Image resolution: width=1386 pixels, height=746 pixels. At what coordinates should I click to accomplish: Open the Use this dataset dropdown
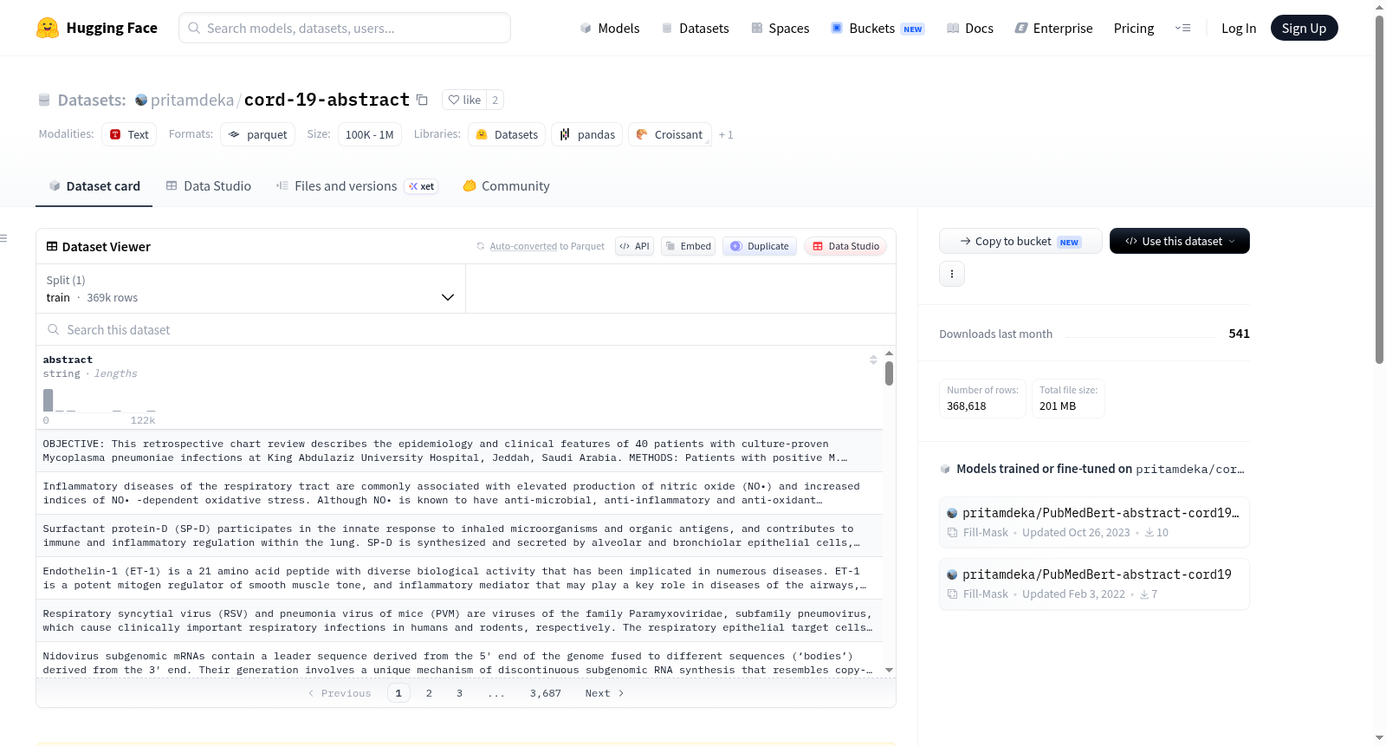1179,241
